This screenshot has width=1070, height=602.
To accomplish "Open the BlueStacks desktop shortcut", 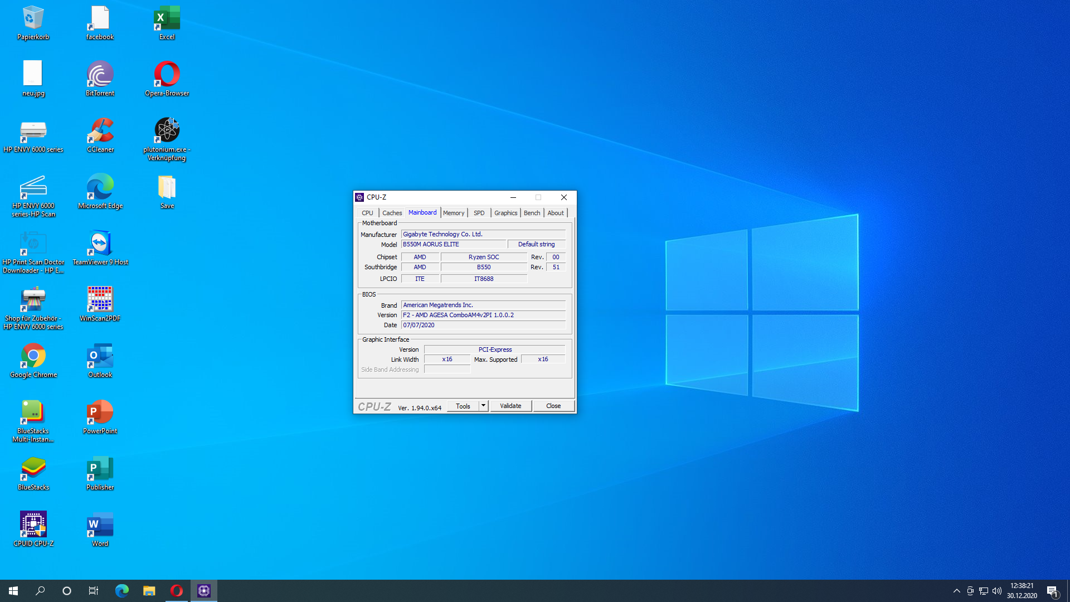I will coord(33,469).
